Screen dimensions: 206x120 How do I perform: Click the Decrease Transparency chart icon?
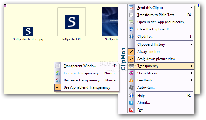point(58,80)
